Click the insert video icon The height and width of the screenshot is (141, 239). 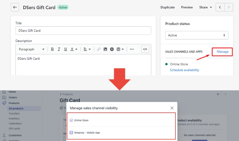coord(112,49)
